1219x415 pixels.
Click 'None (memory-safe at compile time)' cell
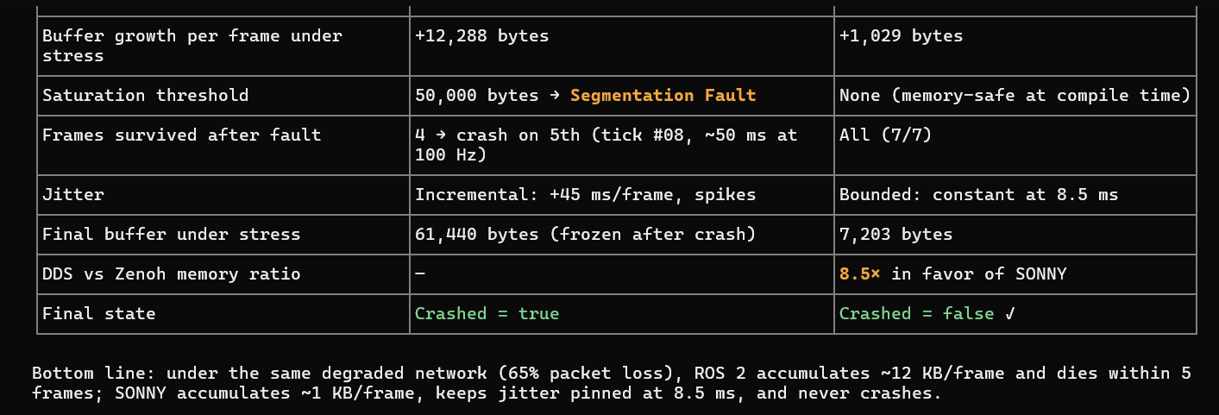click(1015, 95)
